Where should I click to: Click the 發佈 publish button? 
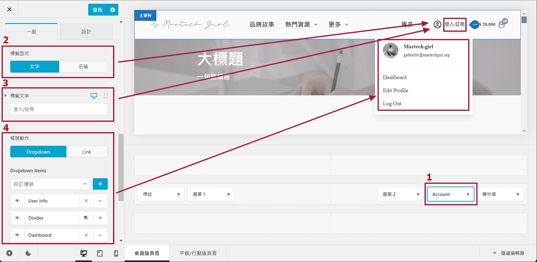click(97, 10)
